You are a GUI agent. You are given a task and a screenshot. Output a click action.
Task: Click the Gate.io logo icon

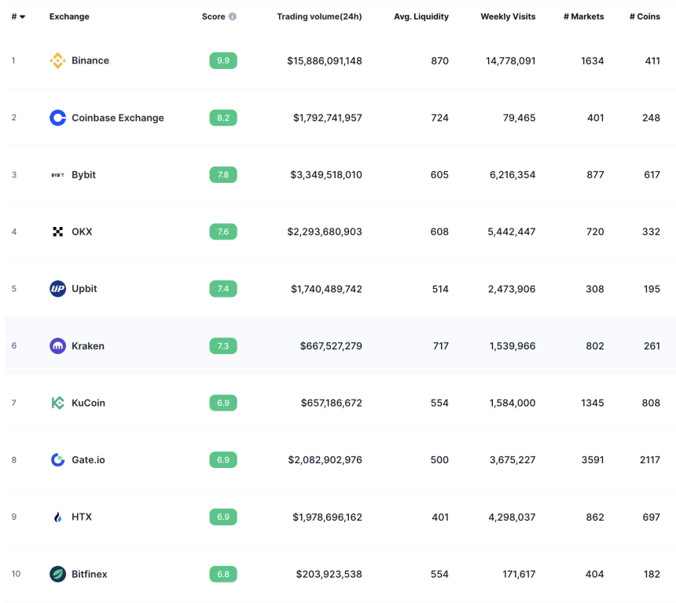57,460
